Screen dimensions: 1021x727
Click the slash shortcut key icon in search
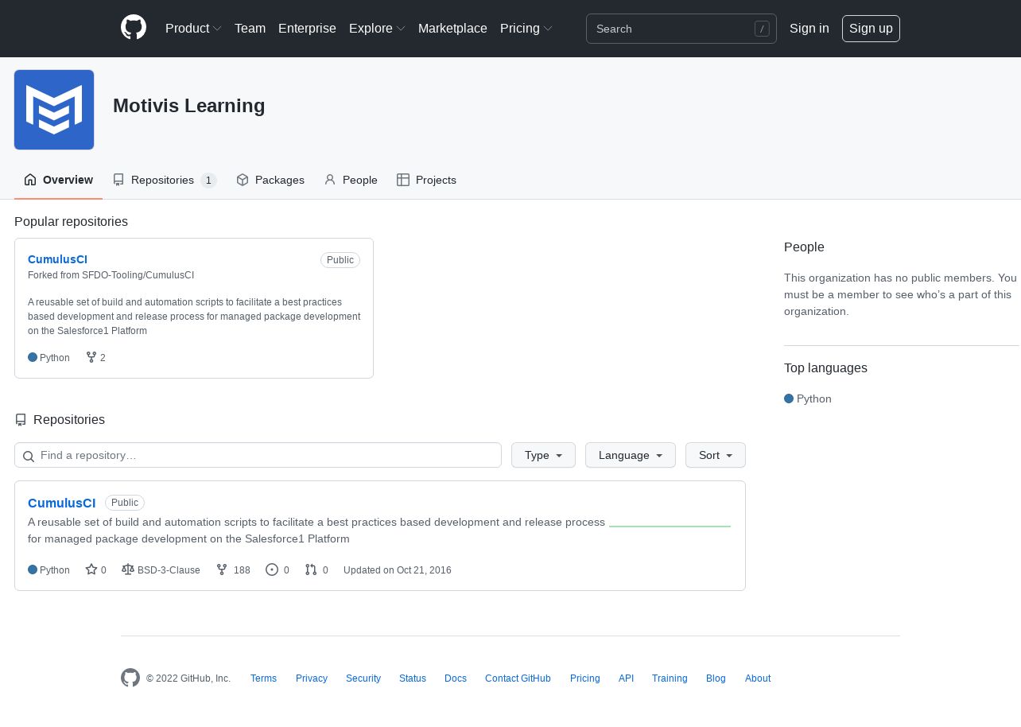[762, 29]
